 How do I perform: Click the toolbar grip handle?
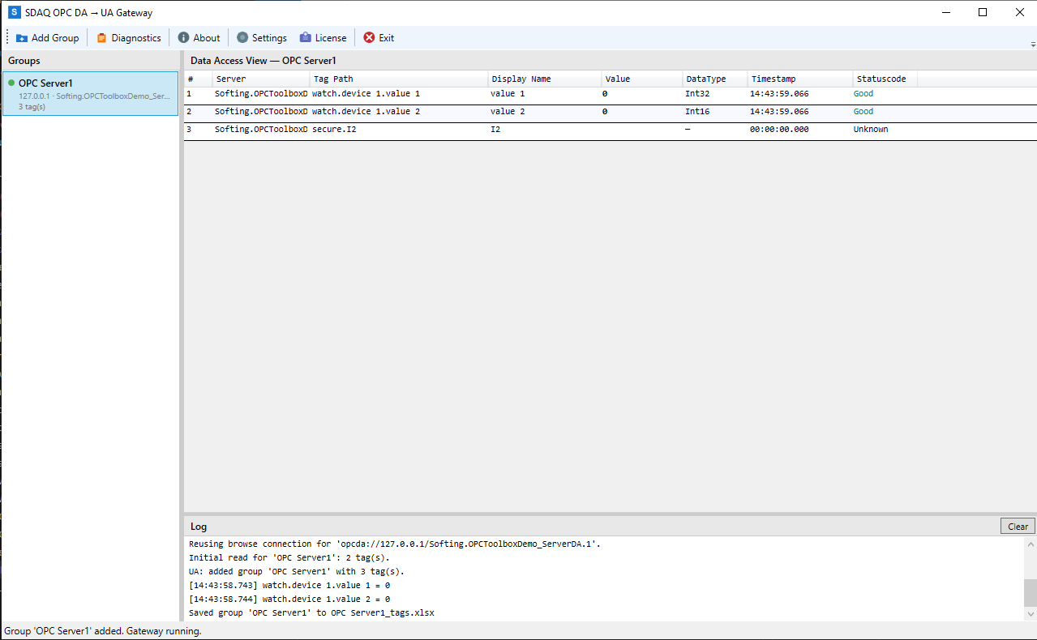pos(7,38)
